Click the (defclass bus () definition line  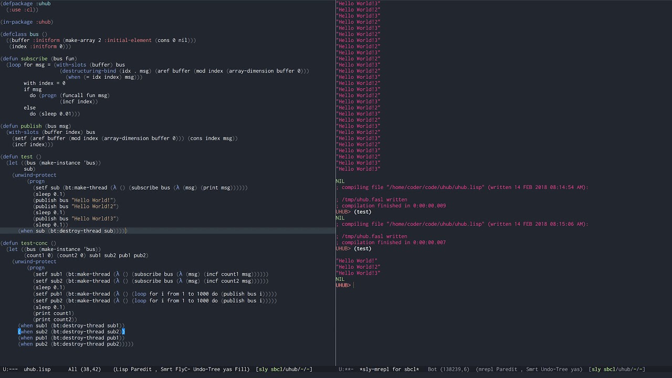click(x=24, y=34)
